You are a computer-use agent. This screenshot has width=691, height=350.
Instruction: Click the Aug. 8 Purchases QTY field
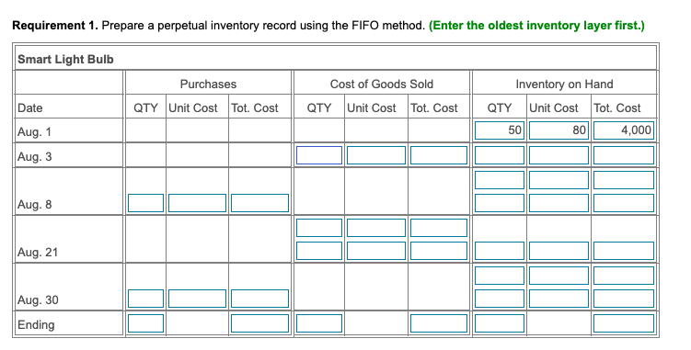(x=146, y=203)
